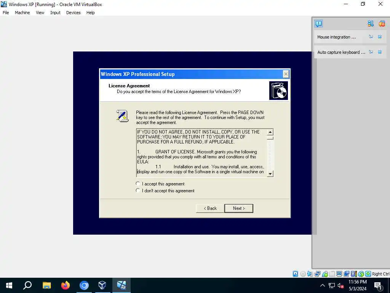Dismiss the Auto capture keyboard notification
Screen dimensions: 390x293
[380, 52]
